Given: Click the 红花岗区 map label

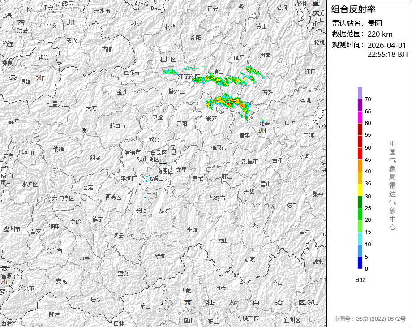Looking at the screenshot, I should click(189, 77).
